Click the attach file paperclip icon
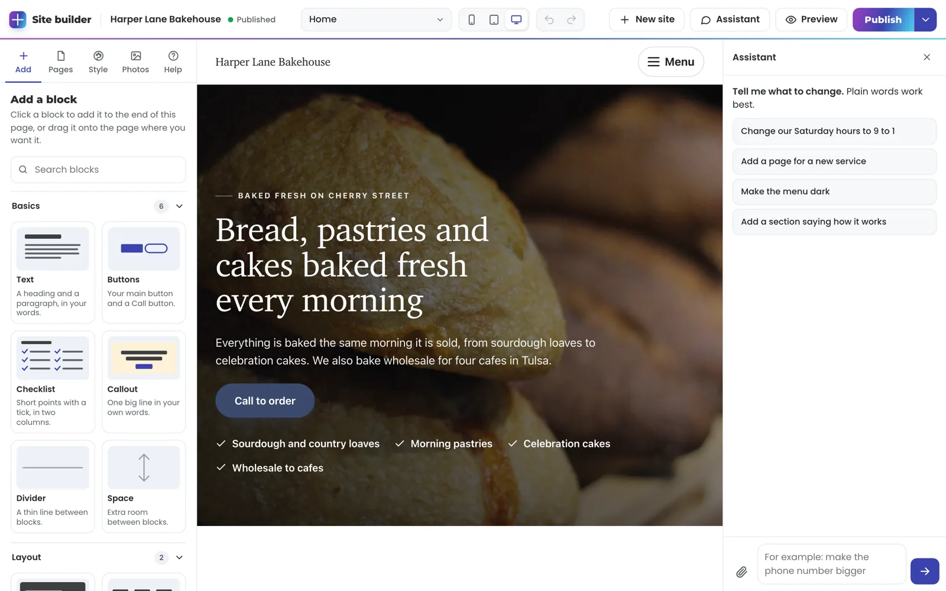946x591 pixels. [x=741, y=571]
